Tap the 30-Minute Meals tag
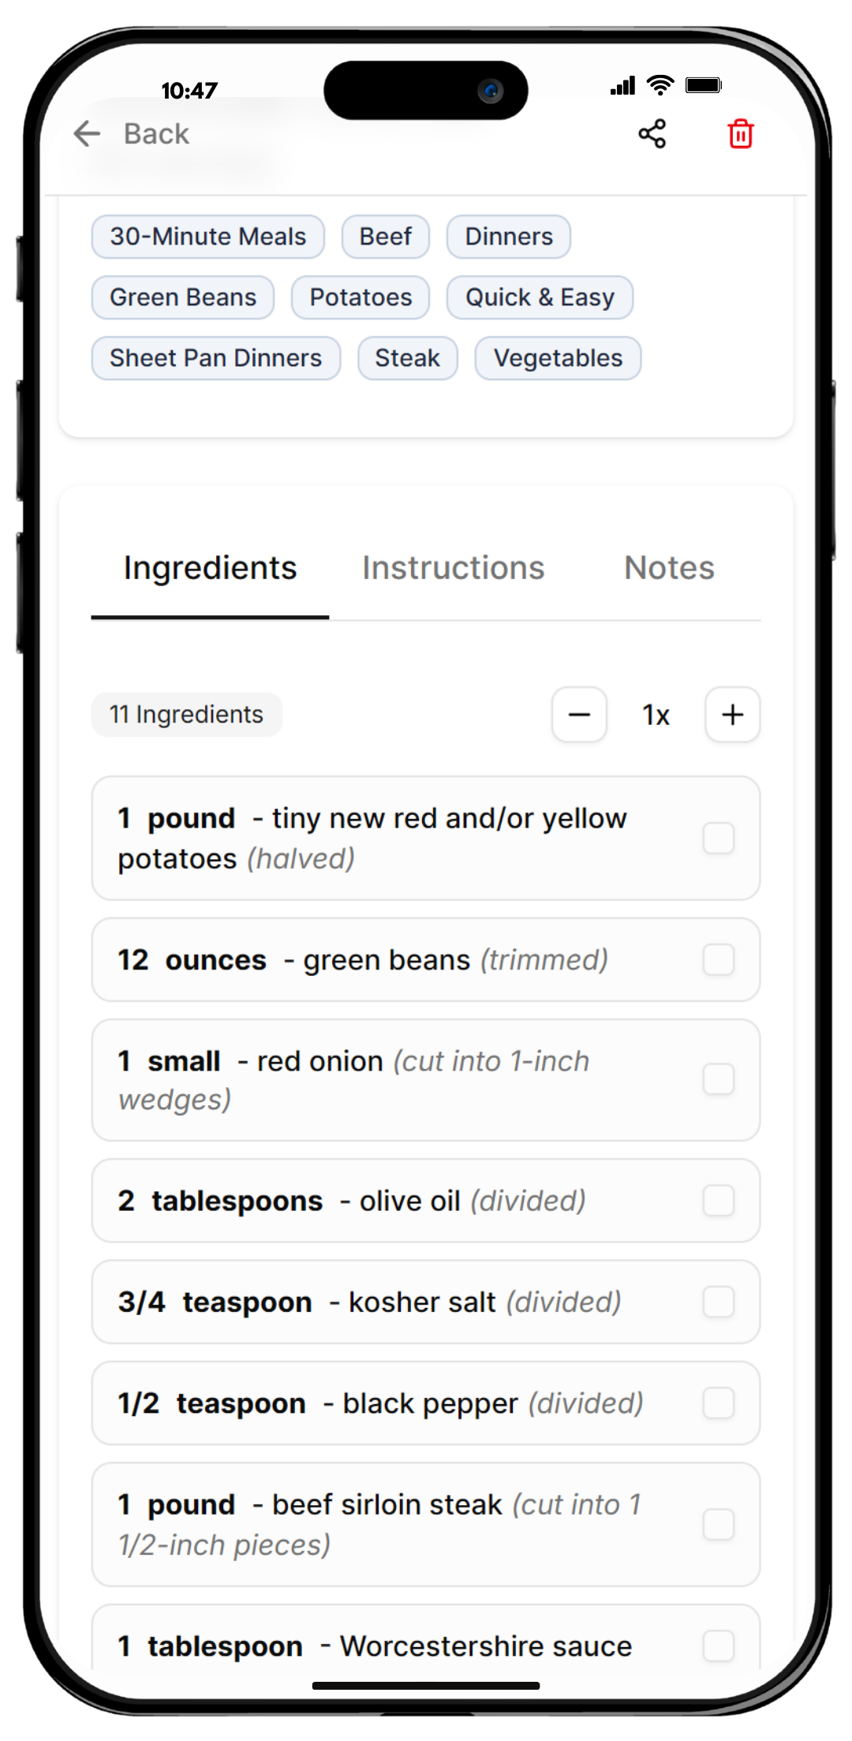The image size is (852, 1741). pyautogui.click(x=208, y=237)
